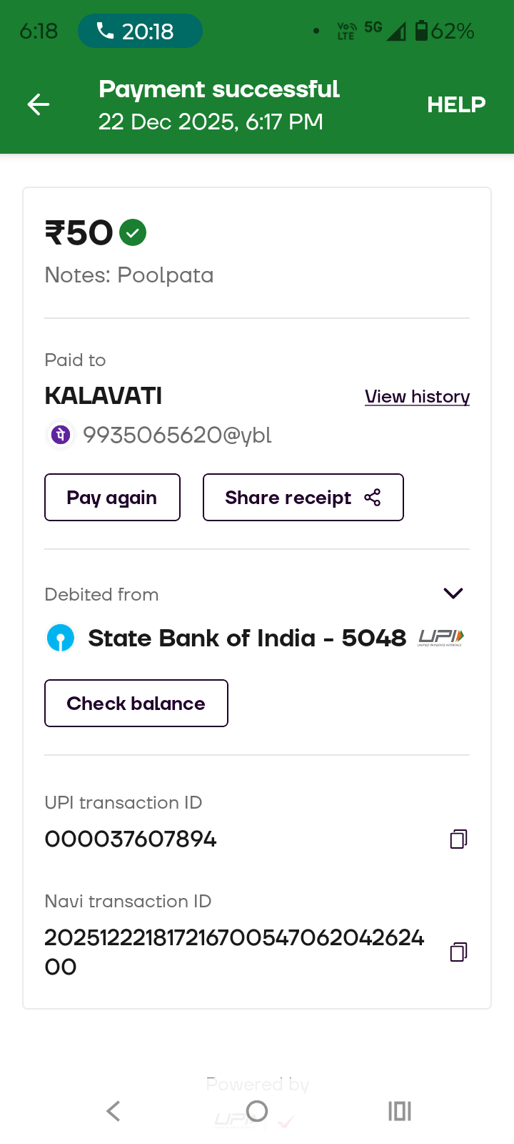Open the HELP option
Screen dimensions: 514x1144
[x=456, y=104]
